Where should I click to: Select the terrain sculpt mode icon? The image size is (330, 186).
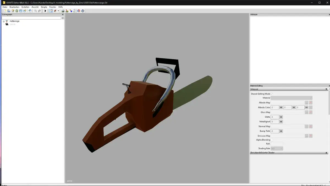[x=67, y=11]
